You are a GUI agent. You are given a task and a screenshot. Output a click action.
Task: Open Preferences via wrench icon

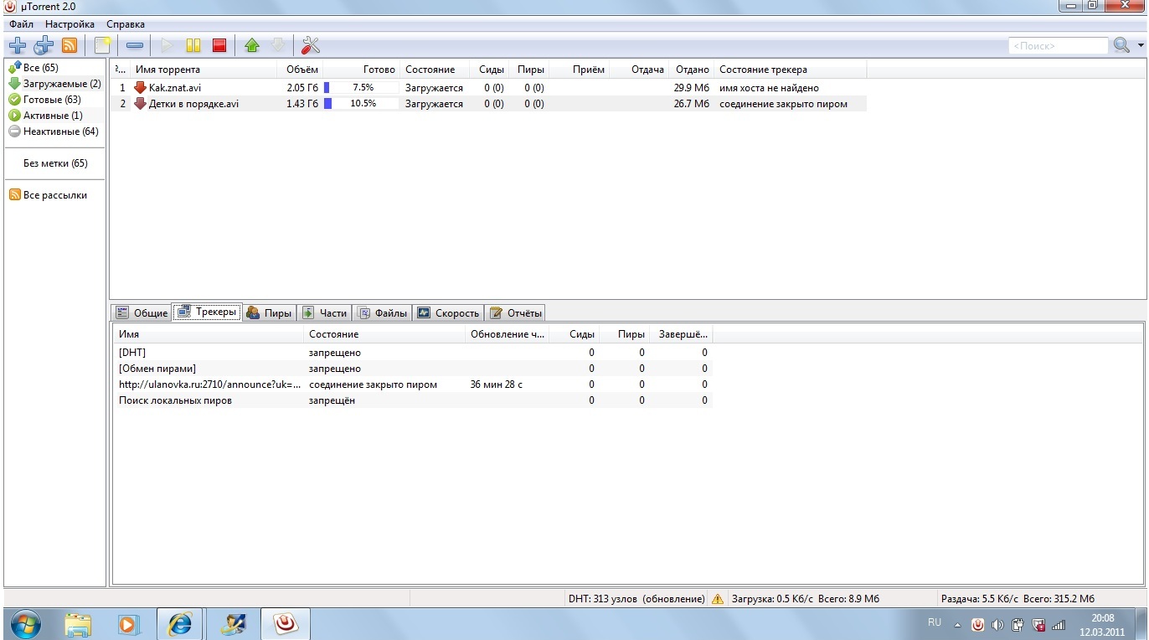coord(311,45)
